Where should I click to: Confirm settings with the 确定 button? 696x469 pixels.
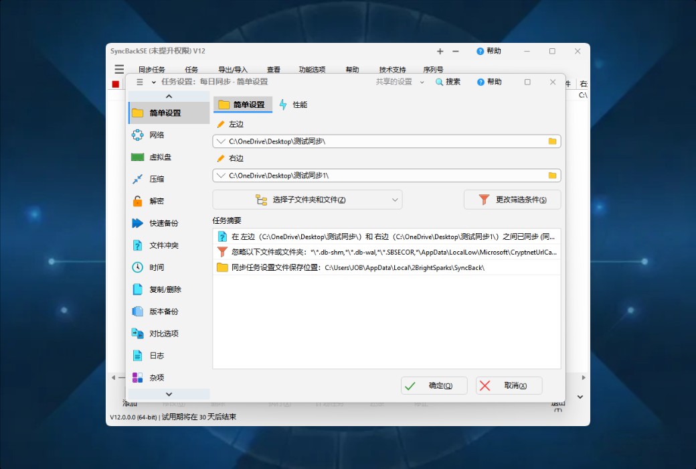point(434,385)
